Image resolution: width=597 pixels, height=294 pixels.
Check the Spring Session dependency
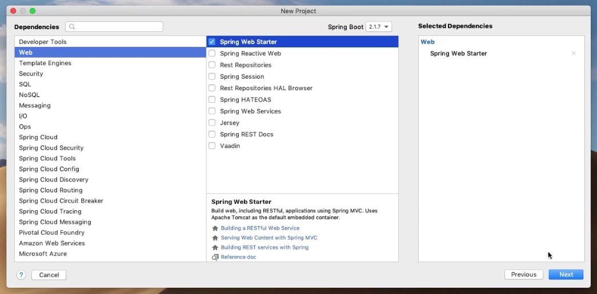(212, 76)
